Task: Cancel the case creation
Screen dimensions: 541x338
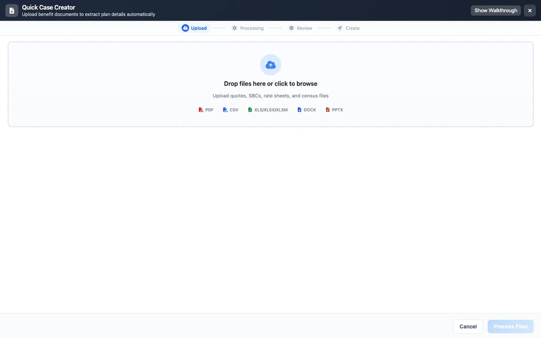Action: 468,326
